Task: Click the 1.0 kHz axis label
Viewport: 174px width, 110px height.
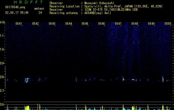Action: 2,50
